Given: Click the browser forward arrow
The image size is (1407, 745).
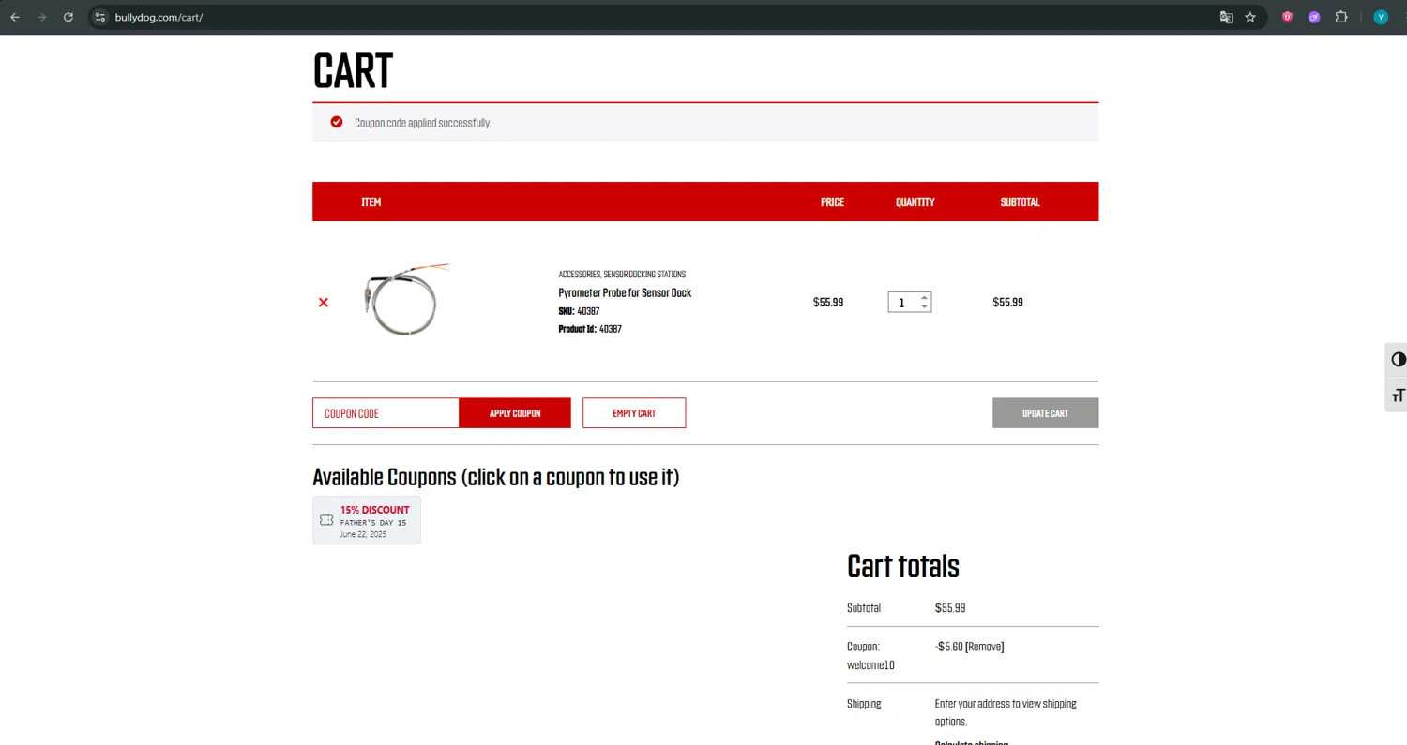Looking at the screenshot, I should [x=41, y=17].
